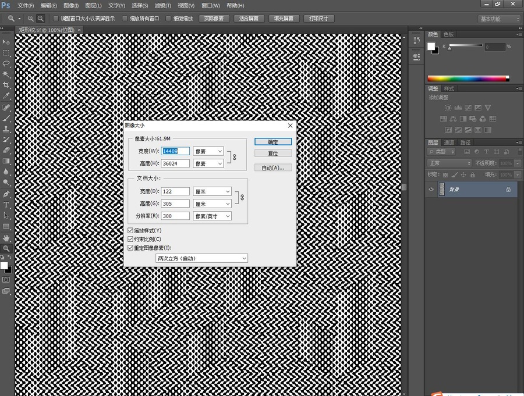This screenshot has height=396, width=524.
Task: Open the 文件(F) menu
Action: click(x=26, y=6)
